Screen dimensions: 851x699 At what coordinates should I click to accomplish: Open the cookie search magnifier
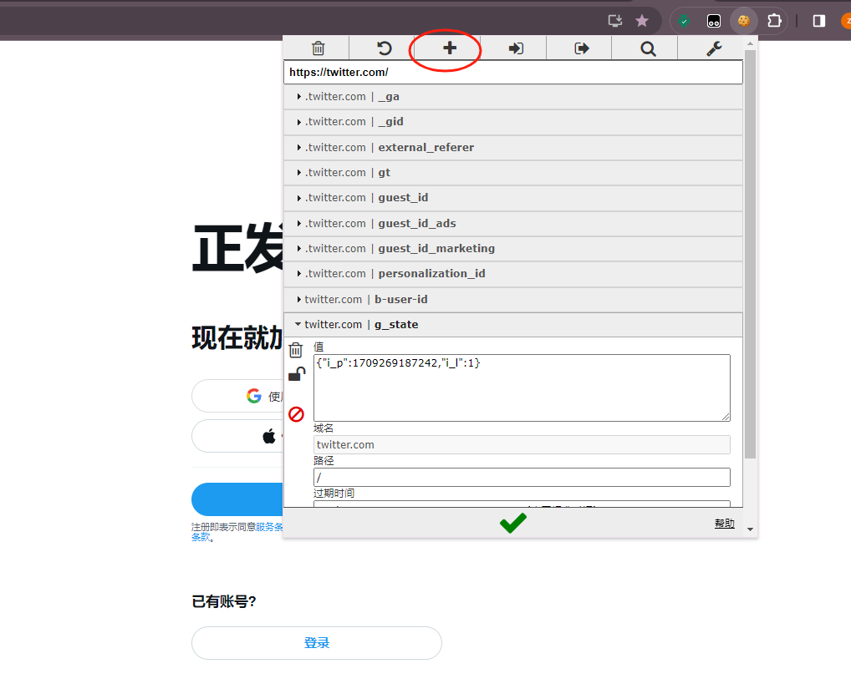(648, 48)
